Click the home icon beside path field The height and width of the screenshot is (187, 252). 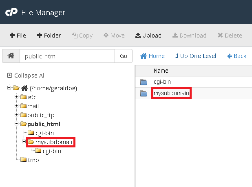(11, 56)
